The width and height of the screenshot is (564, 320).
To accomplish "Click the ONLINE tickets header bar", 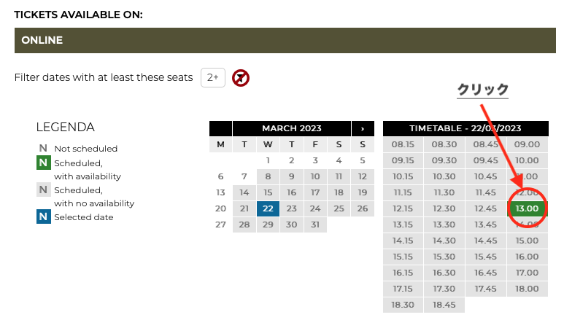I will 285,41.
